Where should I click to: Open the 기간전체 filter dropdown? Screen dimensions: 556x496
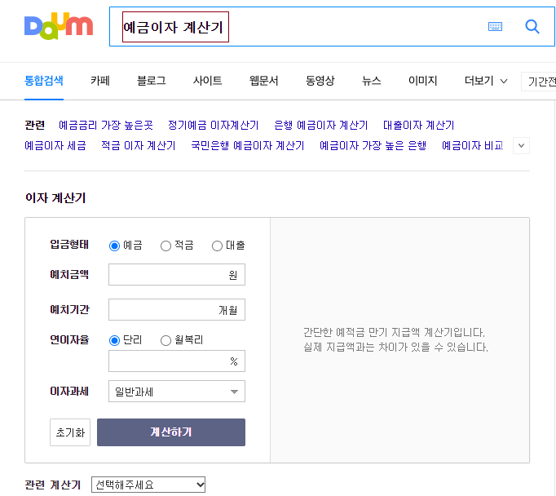point(538,82)
